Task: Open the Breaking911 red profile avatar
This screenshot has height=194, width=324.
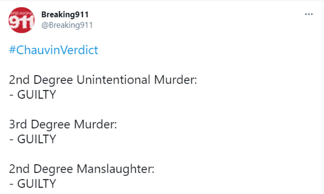Action: click(22, 20)
